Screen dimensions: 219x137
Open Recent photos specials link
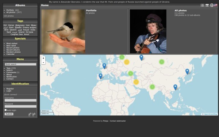[x=13, y=47]
